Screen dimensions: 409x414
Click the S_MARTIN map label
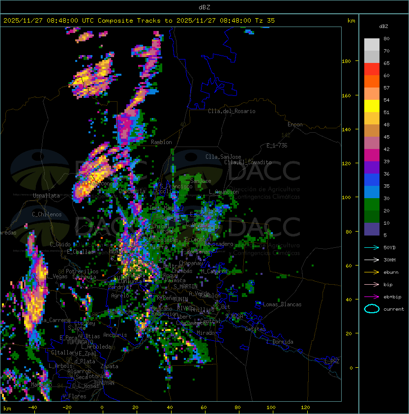click(186, 287)
